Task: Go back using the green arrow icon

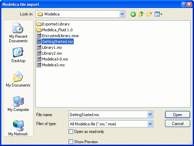Action: coord(133,14)
